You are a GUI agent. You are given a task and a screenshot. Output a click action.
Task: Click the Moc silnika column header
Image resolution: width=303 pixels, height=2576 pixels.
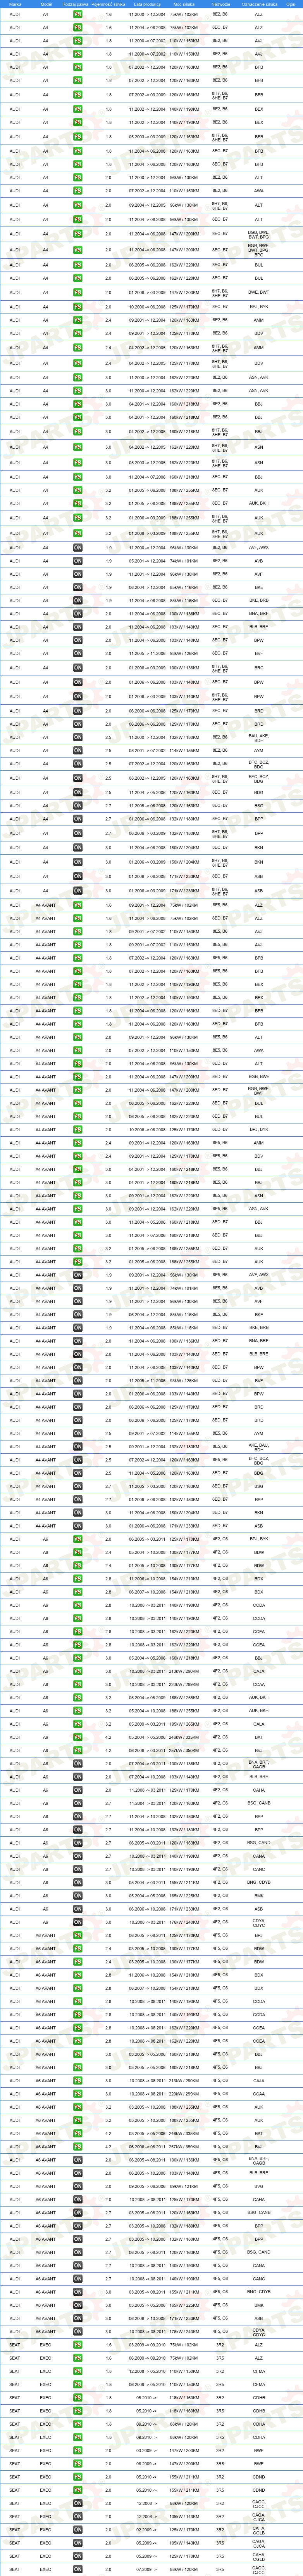pyautogui.click(x=183, y=4)
